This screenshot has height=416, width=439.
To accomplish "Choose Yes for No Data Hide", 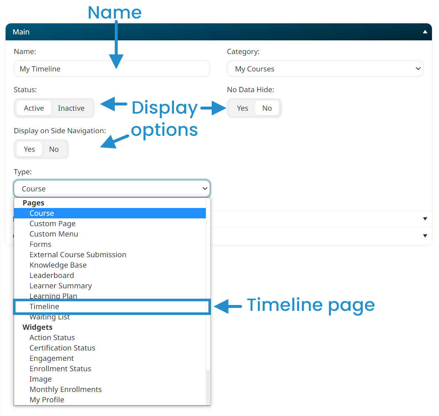I will [242, 108].
